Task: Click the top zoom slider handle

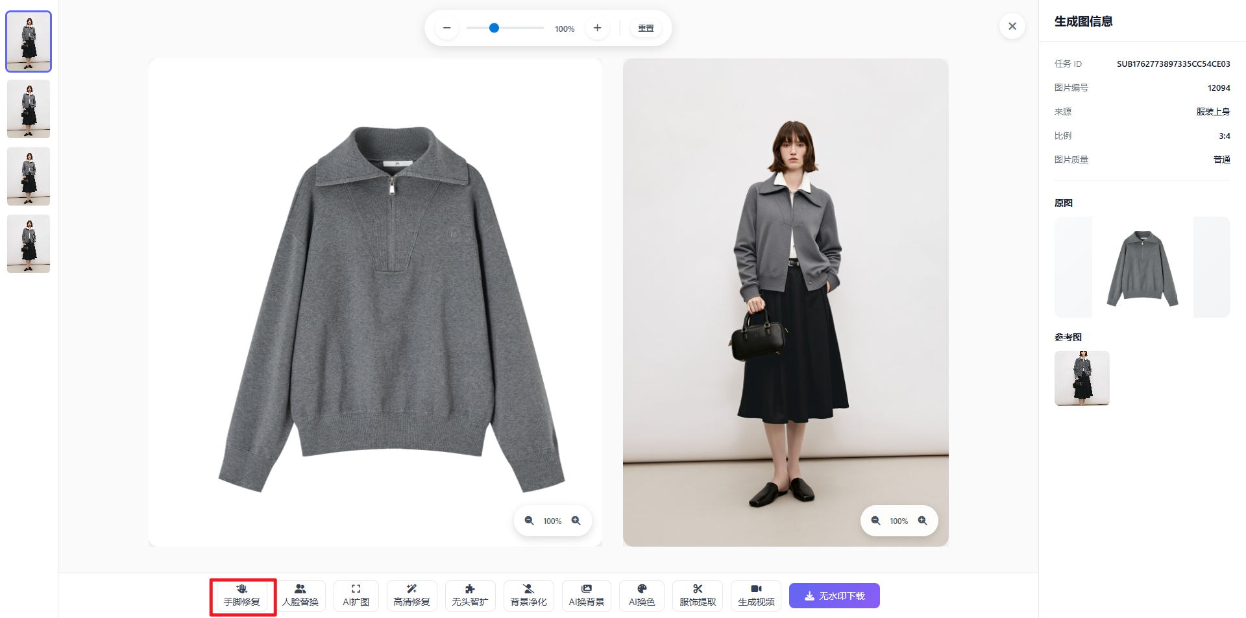Action: point(494,28)
